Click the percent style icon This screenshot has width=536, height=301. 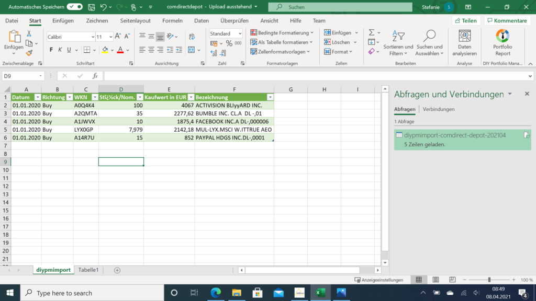tap(229, 43)
